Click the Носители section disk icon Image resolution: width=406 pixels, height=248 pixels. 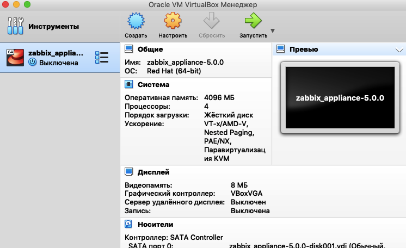pos(128,224)
